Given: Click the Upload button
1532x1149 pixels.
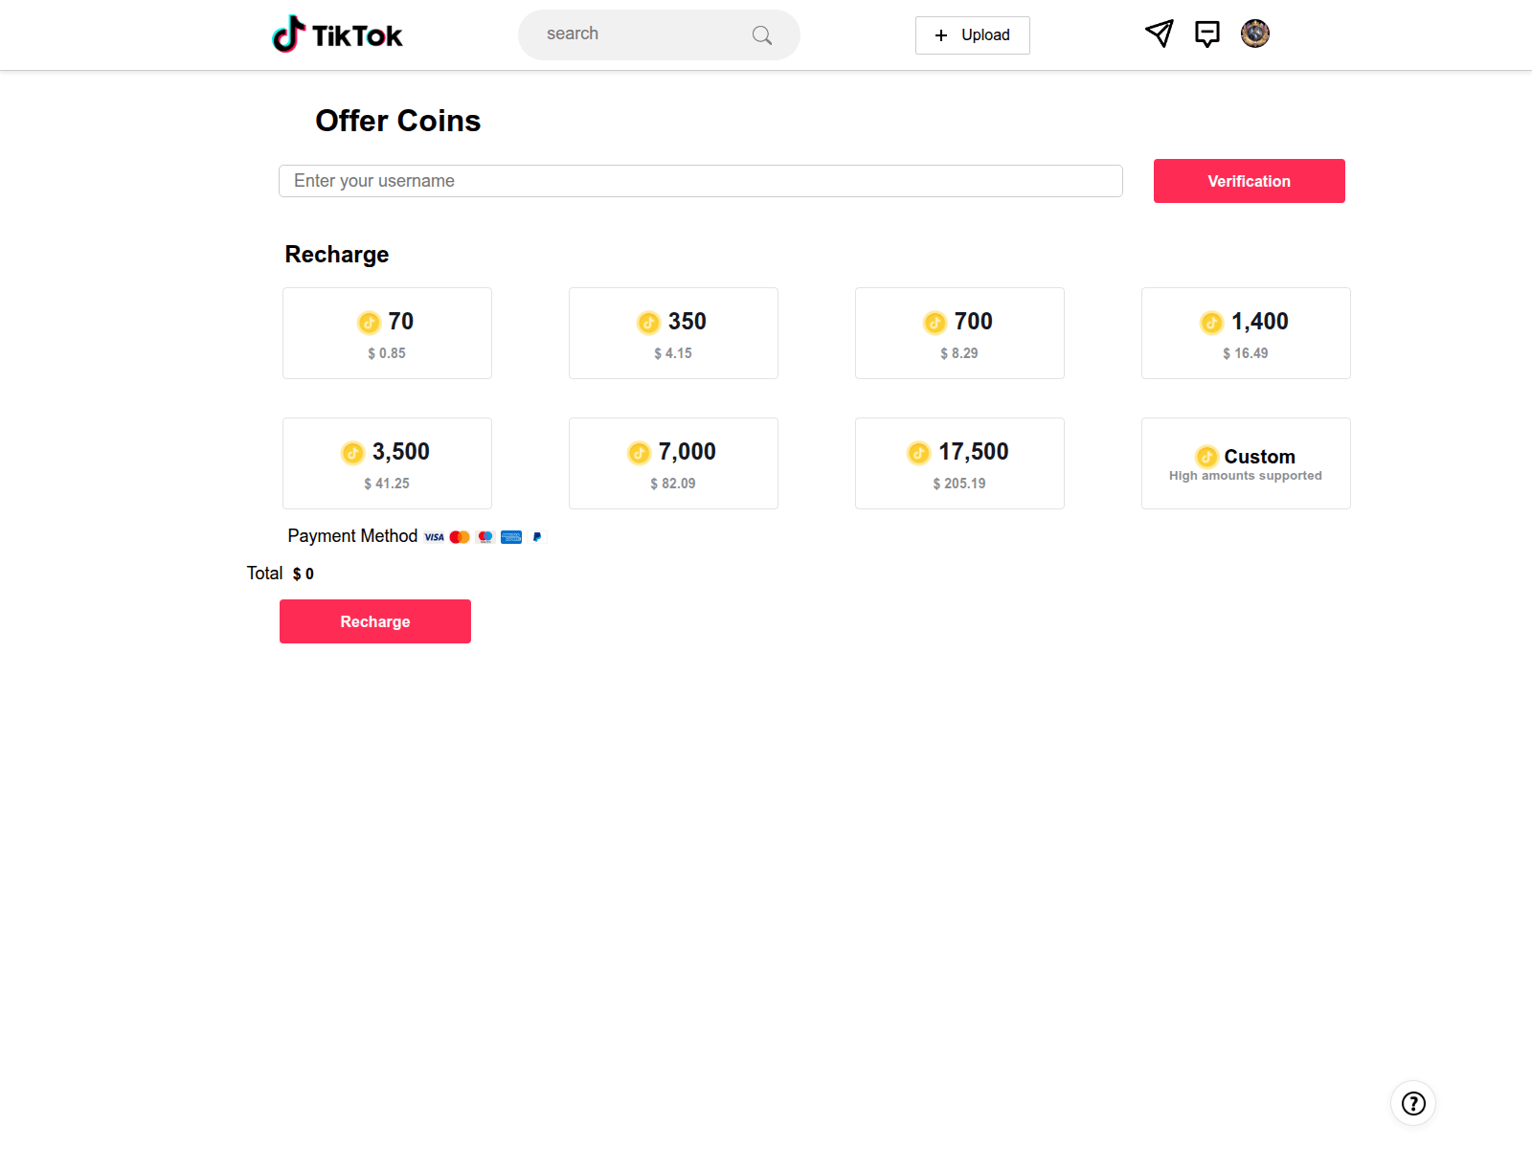Looking at the screenshot, I should point(973,35).
